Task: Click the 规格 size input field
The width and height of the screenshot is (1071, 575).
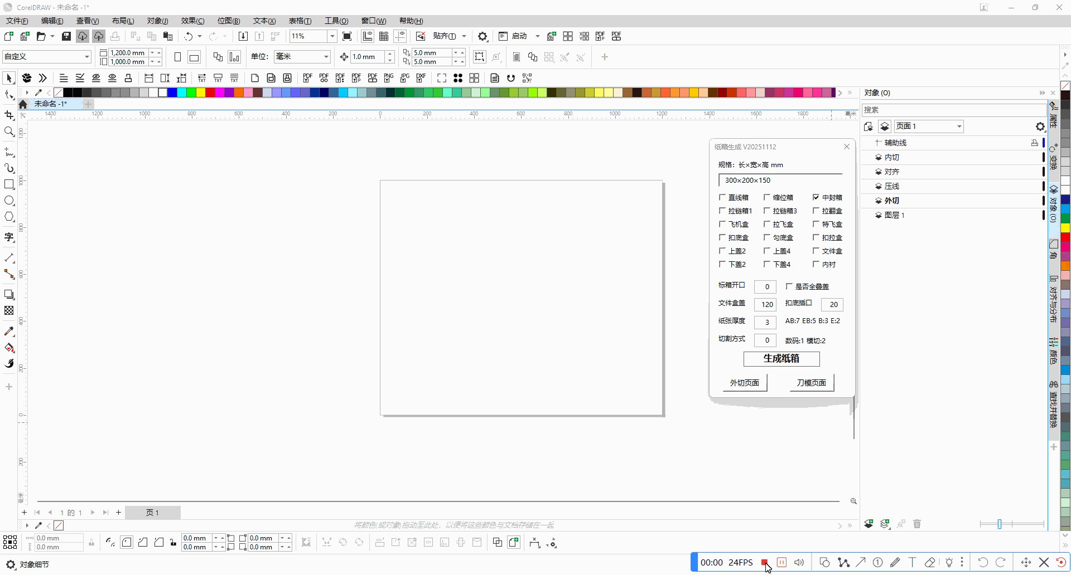Action: tap(780, 181)
